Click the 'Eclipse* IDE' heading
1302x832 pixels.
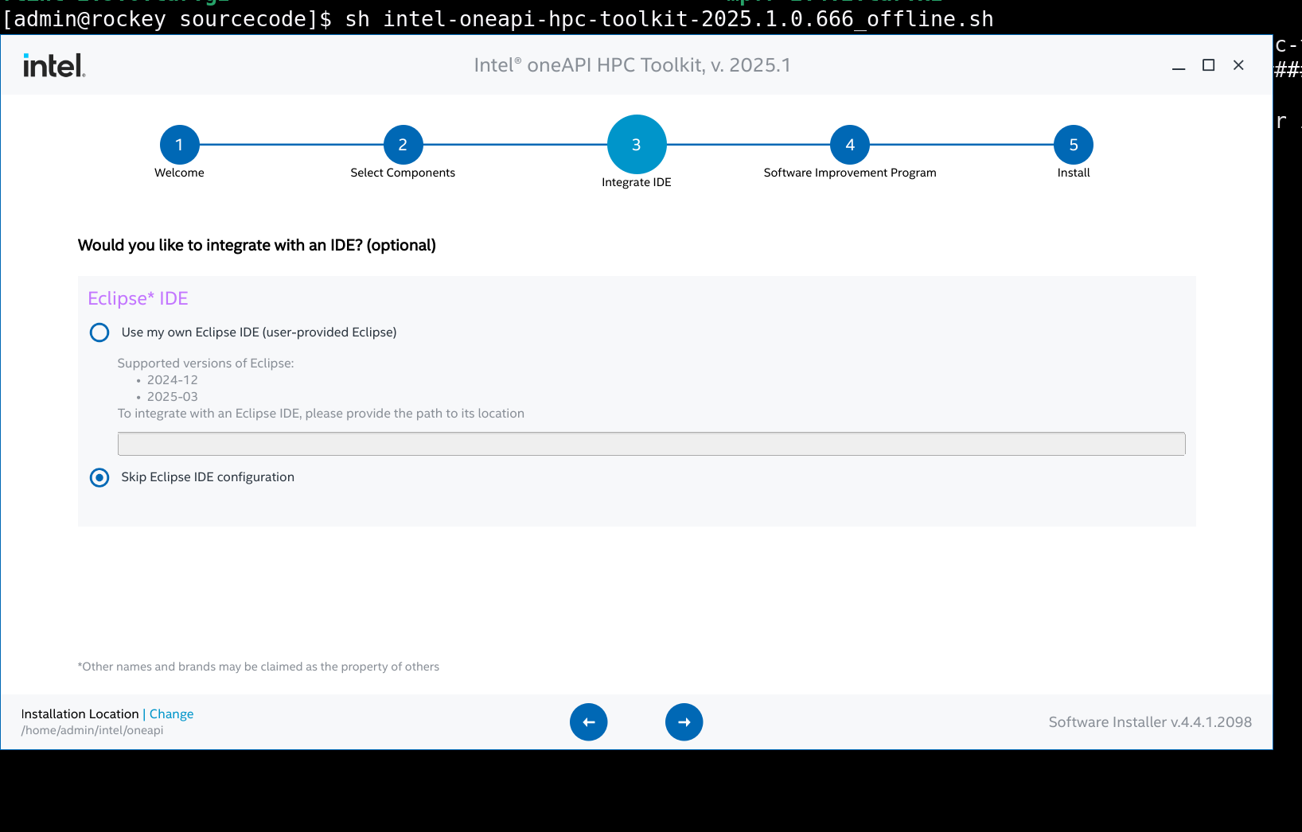tap(138, 298)
